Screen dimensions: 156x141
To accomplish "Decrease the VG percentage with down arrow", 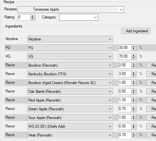I will [134, 58].
